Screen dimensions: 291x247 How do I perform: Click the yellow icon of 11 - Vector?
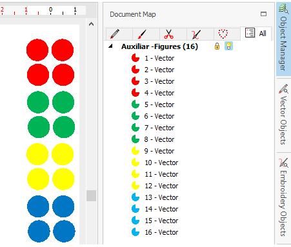[x=135, y=174]
